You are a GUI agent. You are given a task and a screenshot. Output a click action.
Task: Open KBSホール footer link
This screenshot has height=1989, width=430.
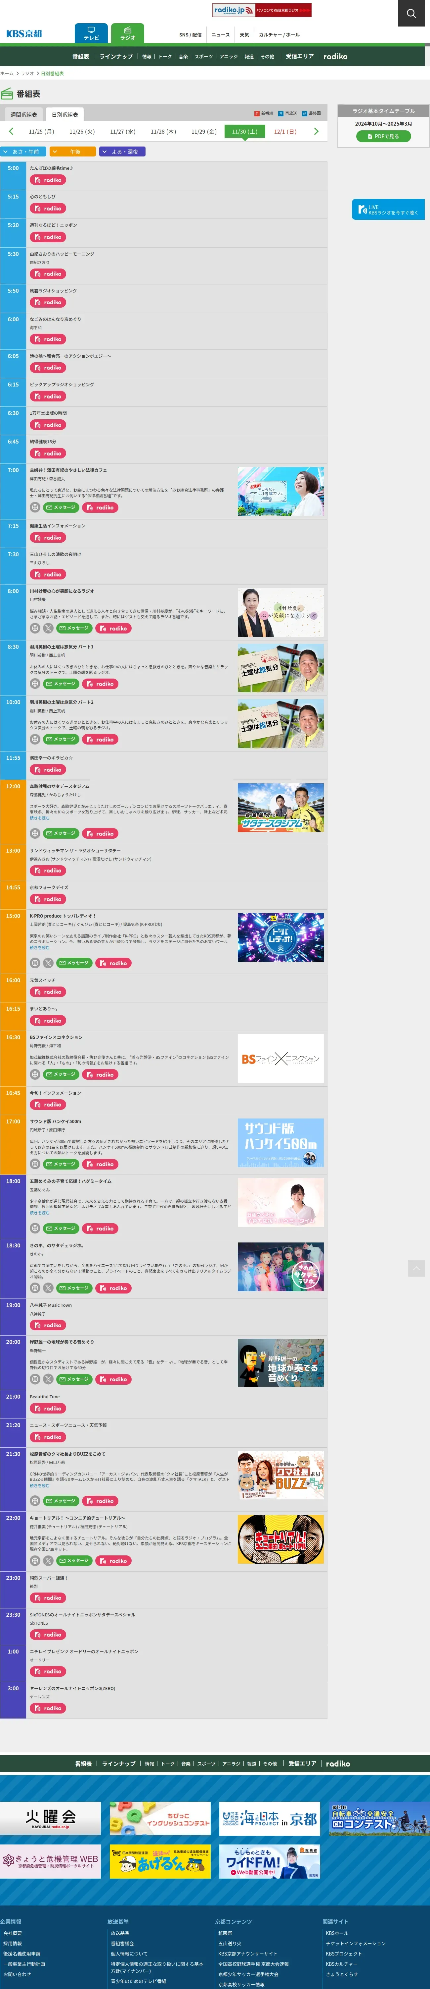point(337,1933)
